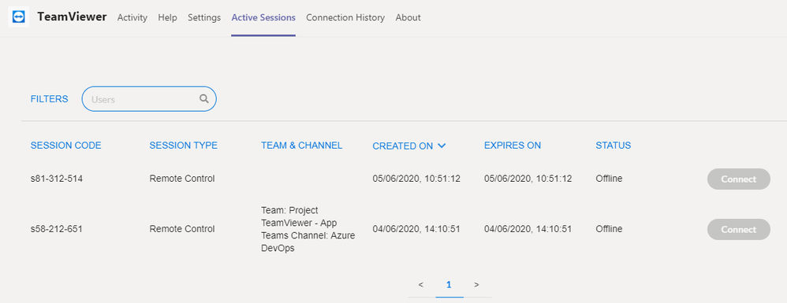787x303 pixels.
Task: Sort by Session Code column header
Action: click(x=65, y=146)
